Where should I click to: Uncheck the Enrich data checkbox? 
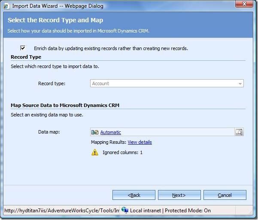tap(23, 48)
